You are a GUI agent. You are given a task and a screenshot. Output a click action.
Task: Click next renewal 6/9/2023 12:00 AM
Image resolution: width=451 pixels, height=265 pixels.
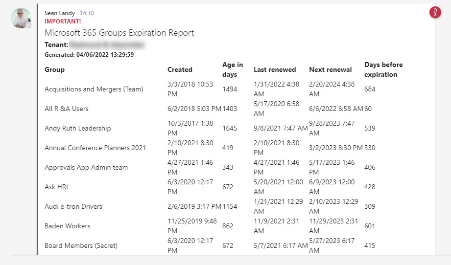pyautogui.click(x=332, y=187)
